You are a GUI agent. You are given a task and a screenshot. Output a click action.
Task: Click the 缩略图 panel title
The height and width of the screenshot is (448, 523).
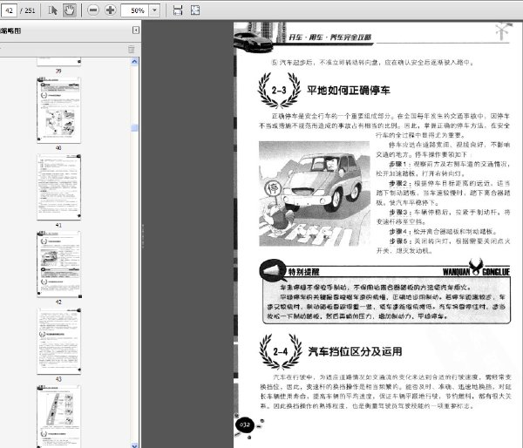(x=10, y=31)
